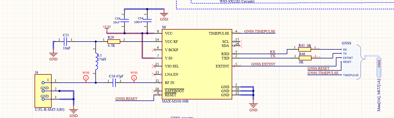Click the 10uF value of C59
Screen dimensions: 394x118
116,22
